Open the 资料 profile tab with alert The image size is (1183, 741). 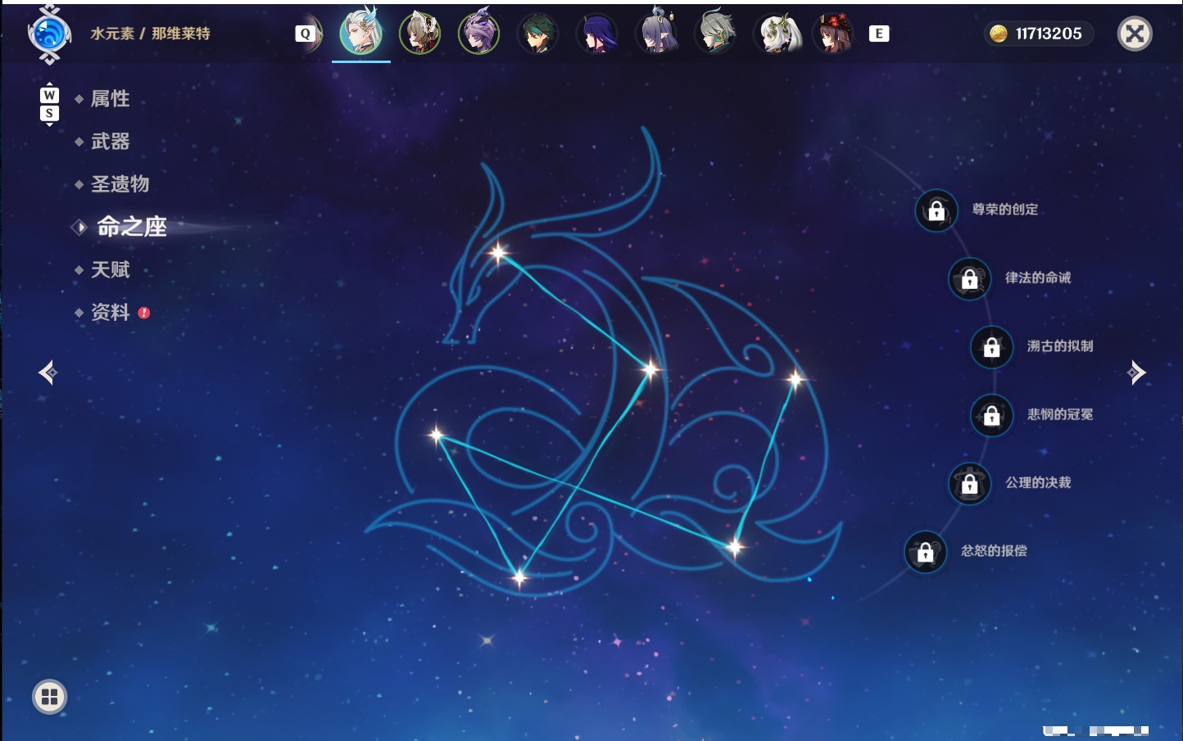click(111, 312)
